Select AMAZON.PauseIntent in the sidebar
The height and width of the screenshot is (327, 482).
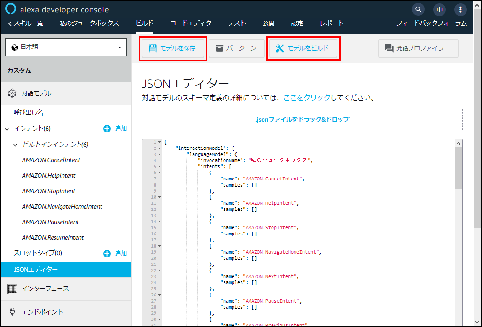coord(50,222)
